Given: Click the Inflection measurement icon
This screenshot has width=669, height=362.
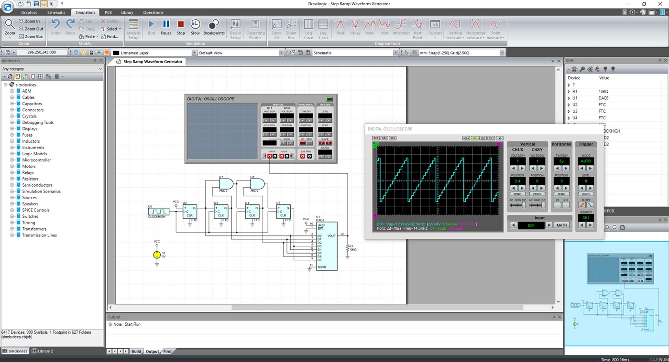Looking at the screenshot, I should (x=401, y=26).
